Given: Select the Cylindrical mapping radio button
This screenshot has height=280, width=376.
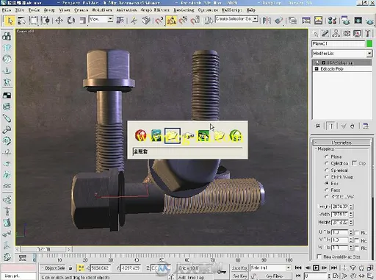Looking at the screenshot, I should (x=326, y=163).
